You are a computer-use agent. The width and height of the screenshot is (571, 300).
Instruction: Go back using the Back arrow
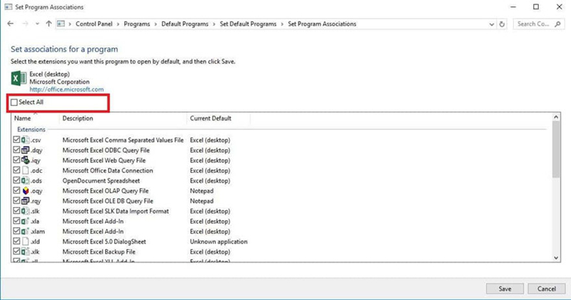click(11, 24)
